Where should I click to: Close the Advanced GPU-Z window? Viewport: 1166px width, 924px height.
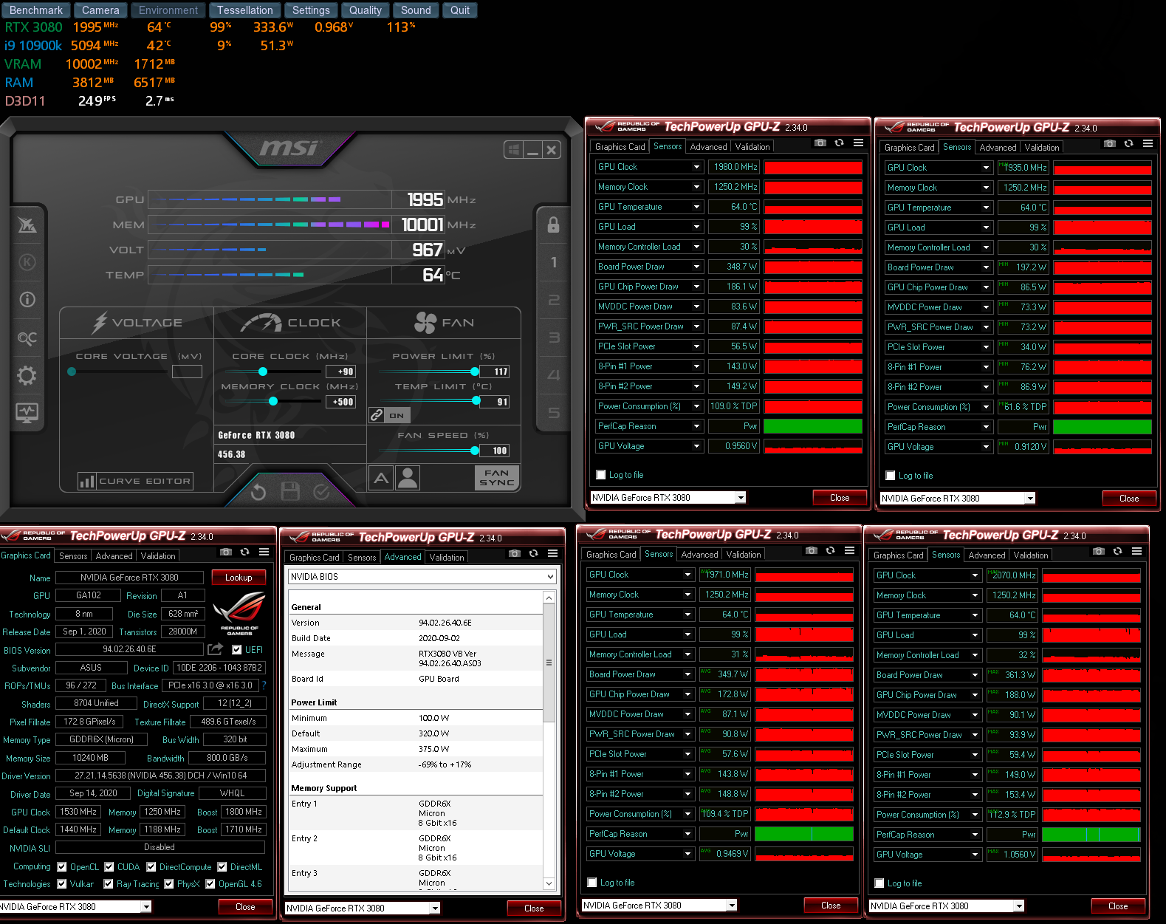click(534, 908)
